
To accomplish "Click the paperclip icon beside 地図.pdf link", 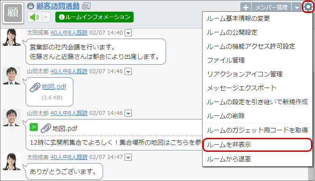I will 35,88.
